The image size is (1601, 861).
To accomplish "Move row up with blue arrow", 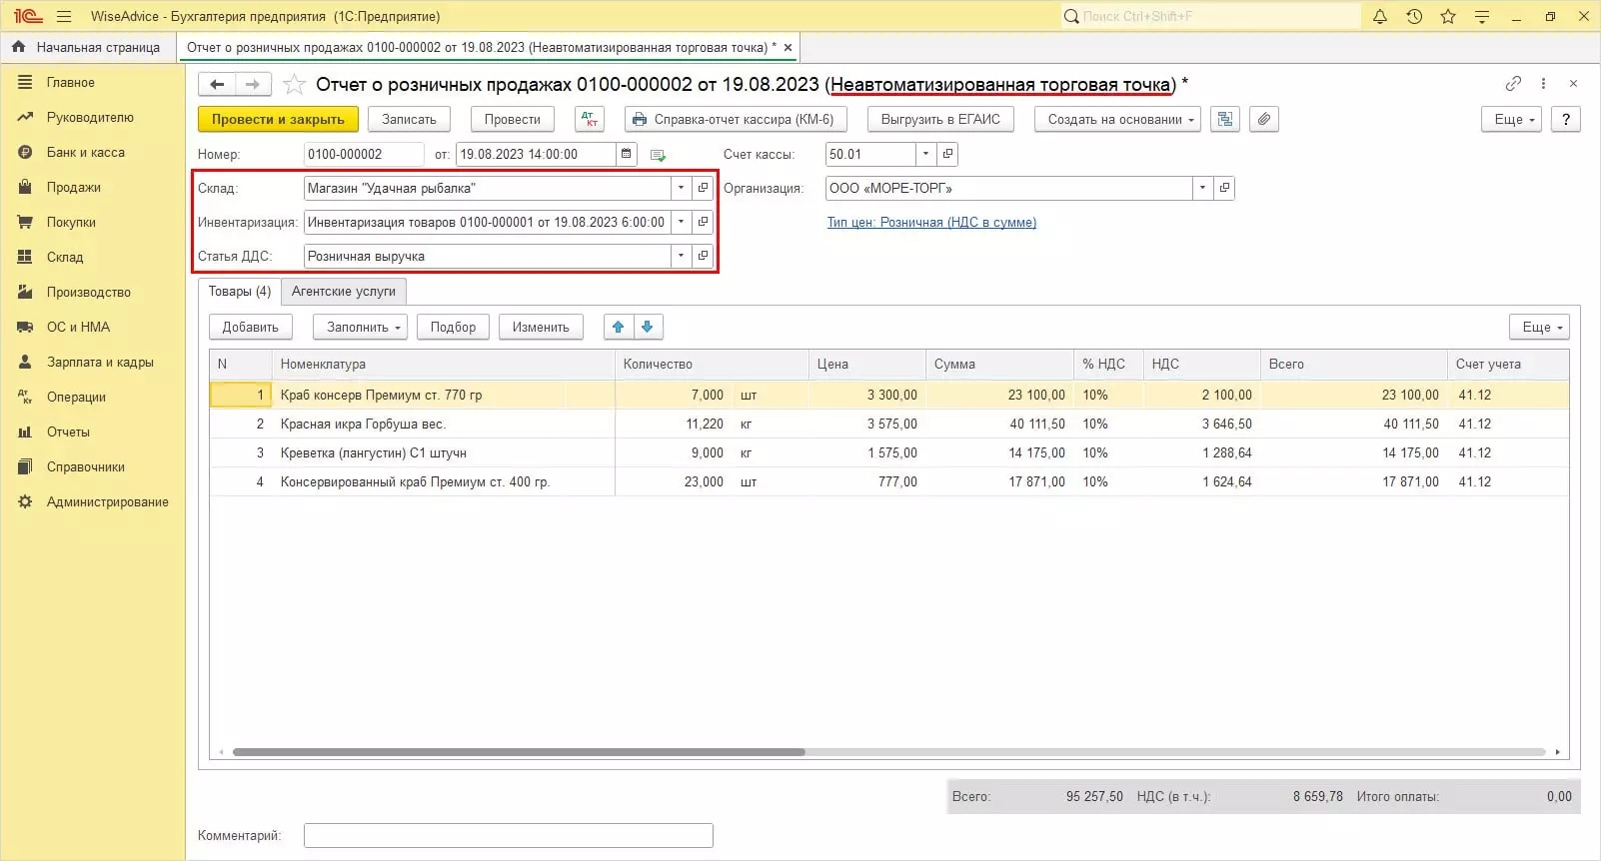I will [x=619, y=327].
